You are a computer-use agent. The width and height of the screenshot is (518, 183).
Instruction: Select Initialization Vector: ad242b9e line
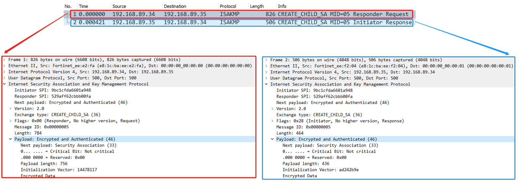[320, 170]
